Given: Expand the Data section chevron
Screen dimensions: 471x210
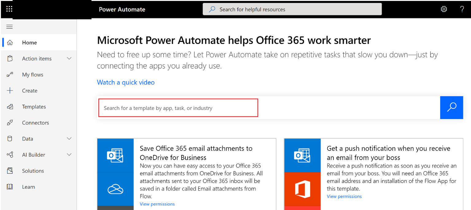Looking at the screenshot, I should 69,139.
